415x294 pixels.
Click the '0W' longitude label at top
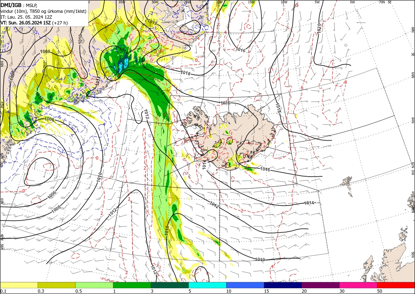coord(352,2)
